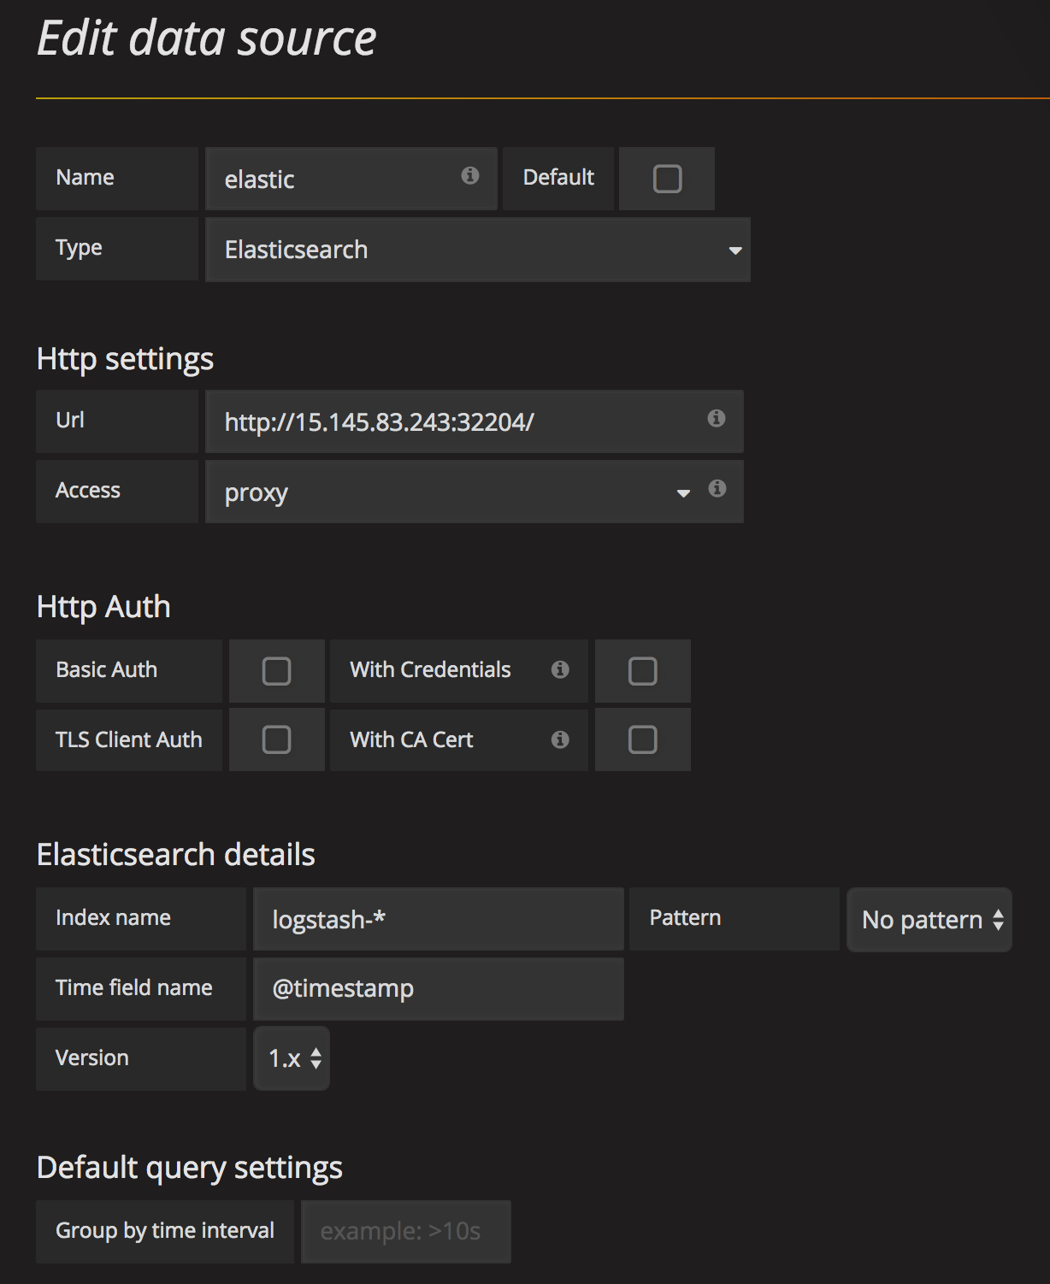Click the Basic Auth label
Image resolution: width=1050 pixels, height=1284 pixels.
tap(107, 669)
